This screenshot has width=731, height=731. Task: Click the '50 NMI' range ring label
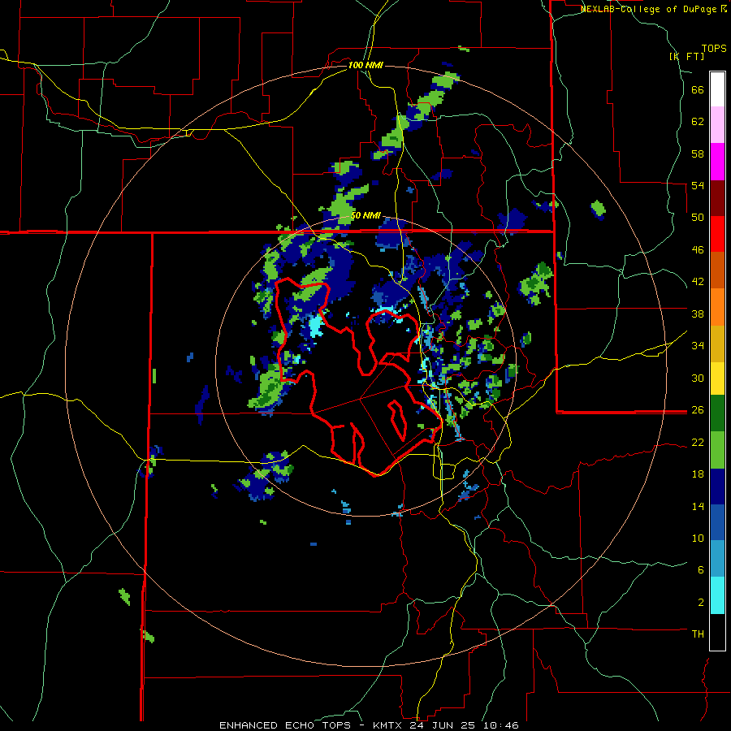pos(365,216)
